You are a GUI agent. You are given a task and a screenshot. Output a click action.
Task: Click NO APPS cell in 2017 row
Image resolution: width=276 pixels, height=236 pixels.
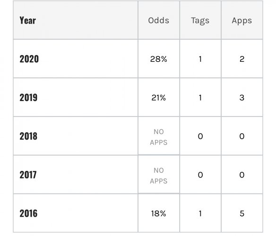159,176
